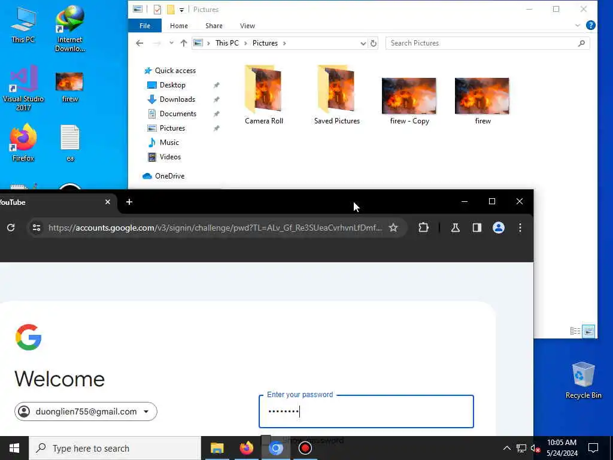Expand the Explorer ribbon chevron

pyautogui.click(x=578, y=25)
